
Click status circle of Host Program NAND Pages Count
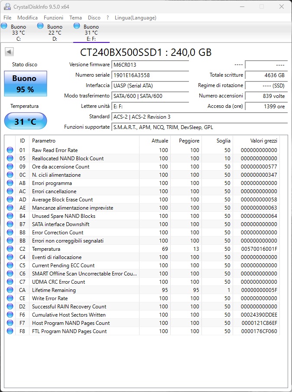(10, 323)
